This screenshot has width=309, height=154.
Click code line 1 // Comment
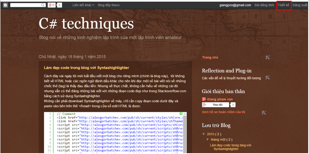(x=66, y=114)
